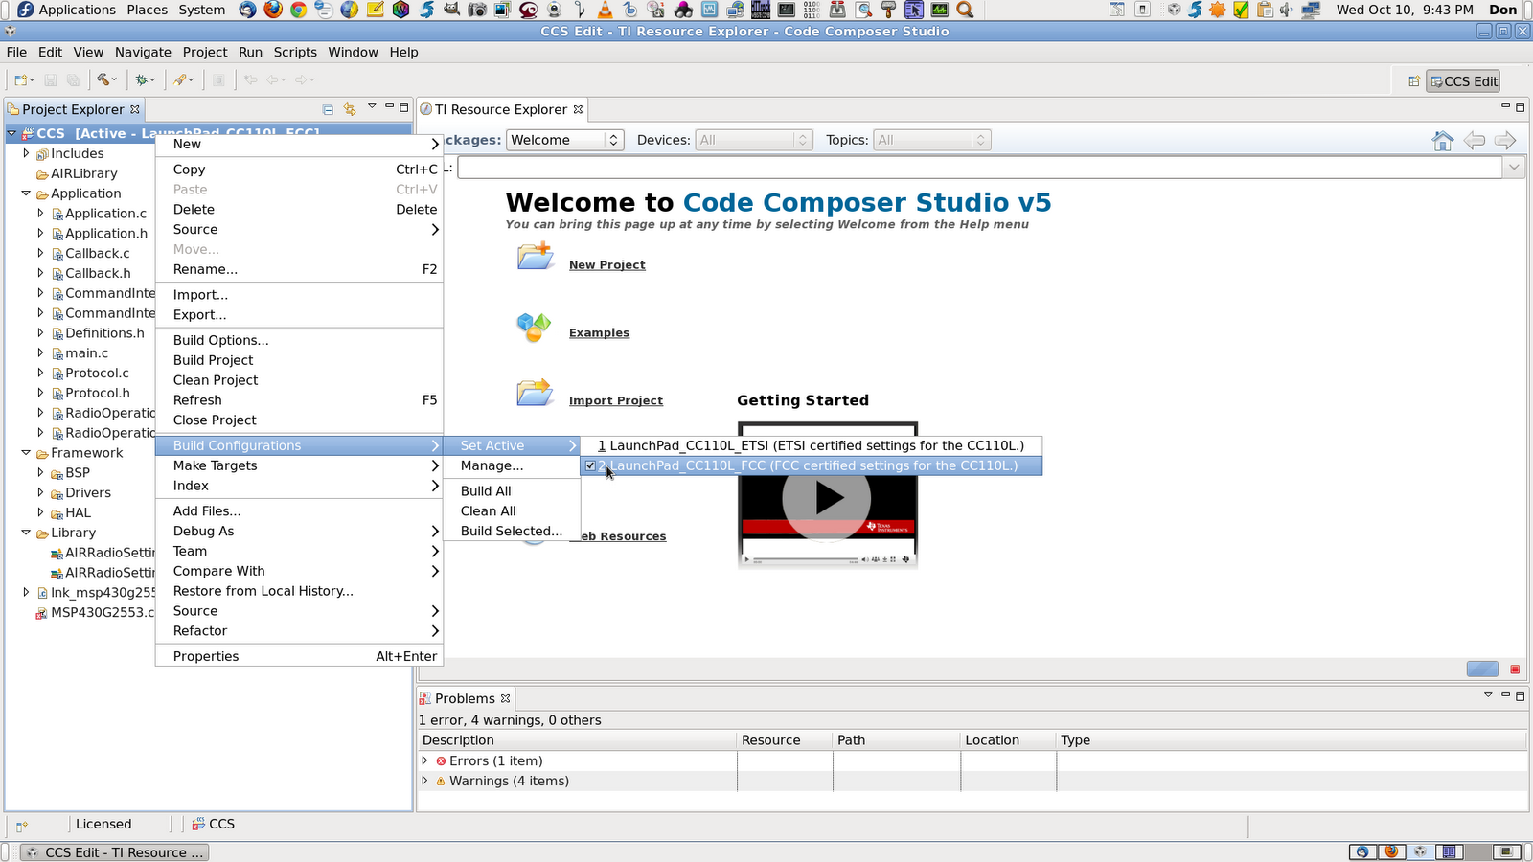Sort Problems by Description column header
This screenshot has width=1533, height=862.
(x=578, y=740)
